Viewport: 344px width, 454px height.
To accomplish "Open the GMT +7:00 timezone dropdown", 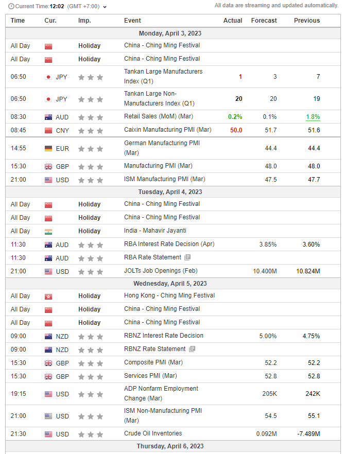I will 105,7.
